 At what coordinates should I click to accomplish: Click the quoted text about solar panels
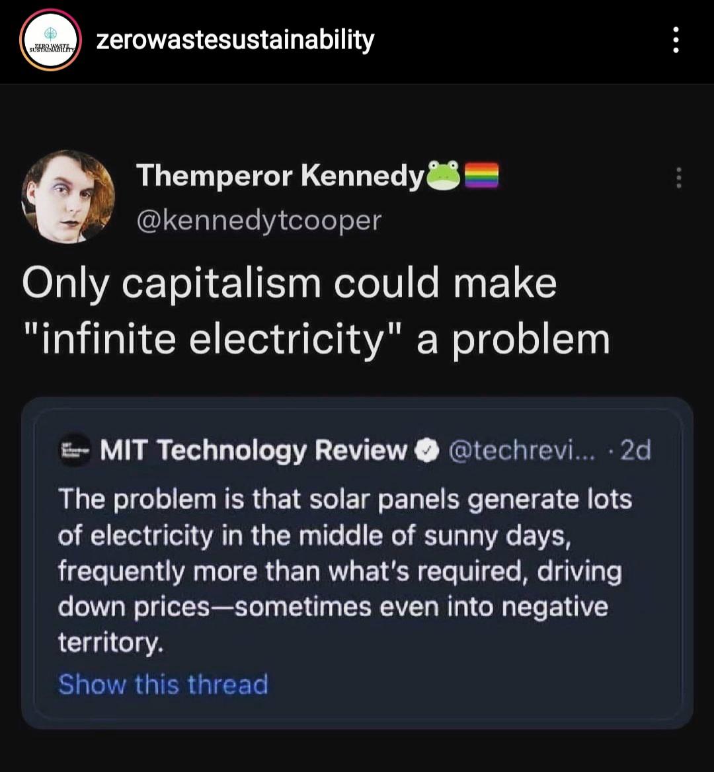[344, 535]
